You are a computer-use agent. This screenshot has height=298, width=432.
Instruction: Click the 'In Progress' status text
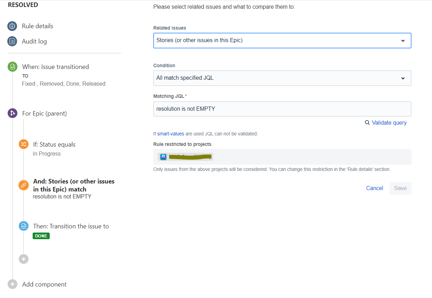47,154
